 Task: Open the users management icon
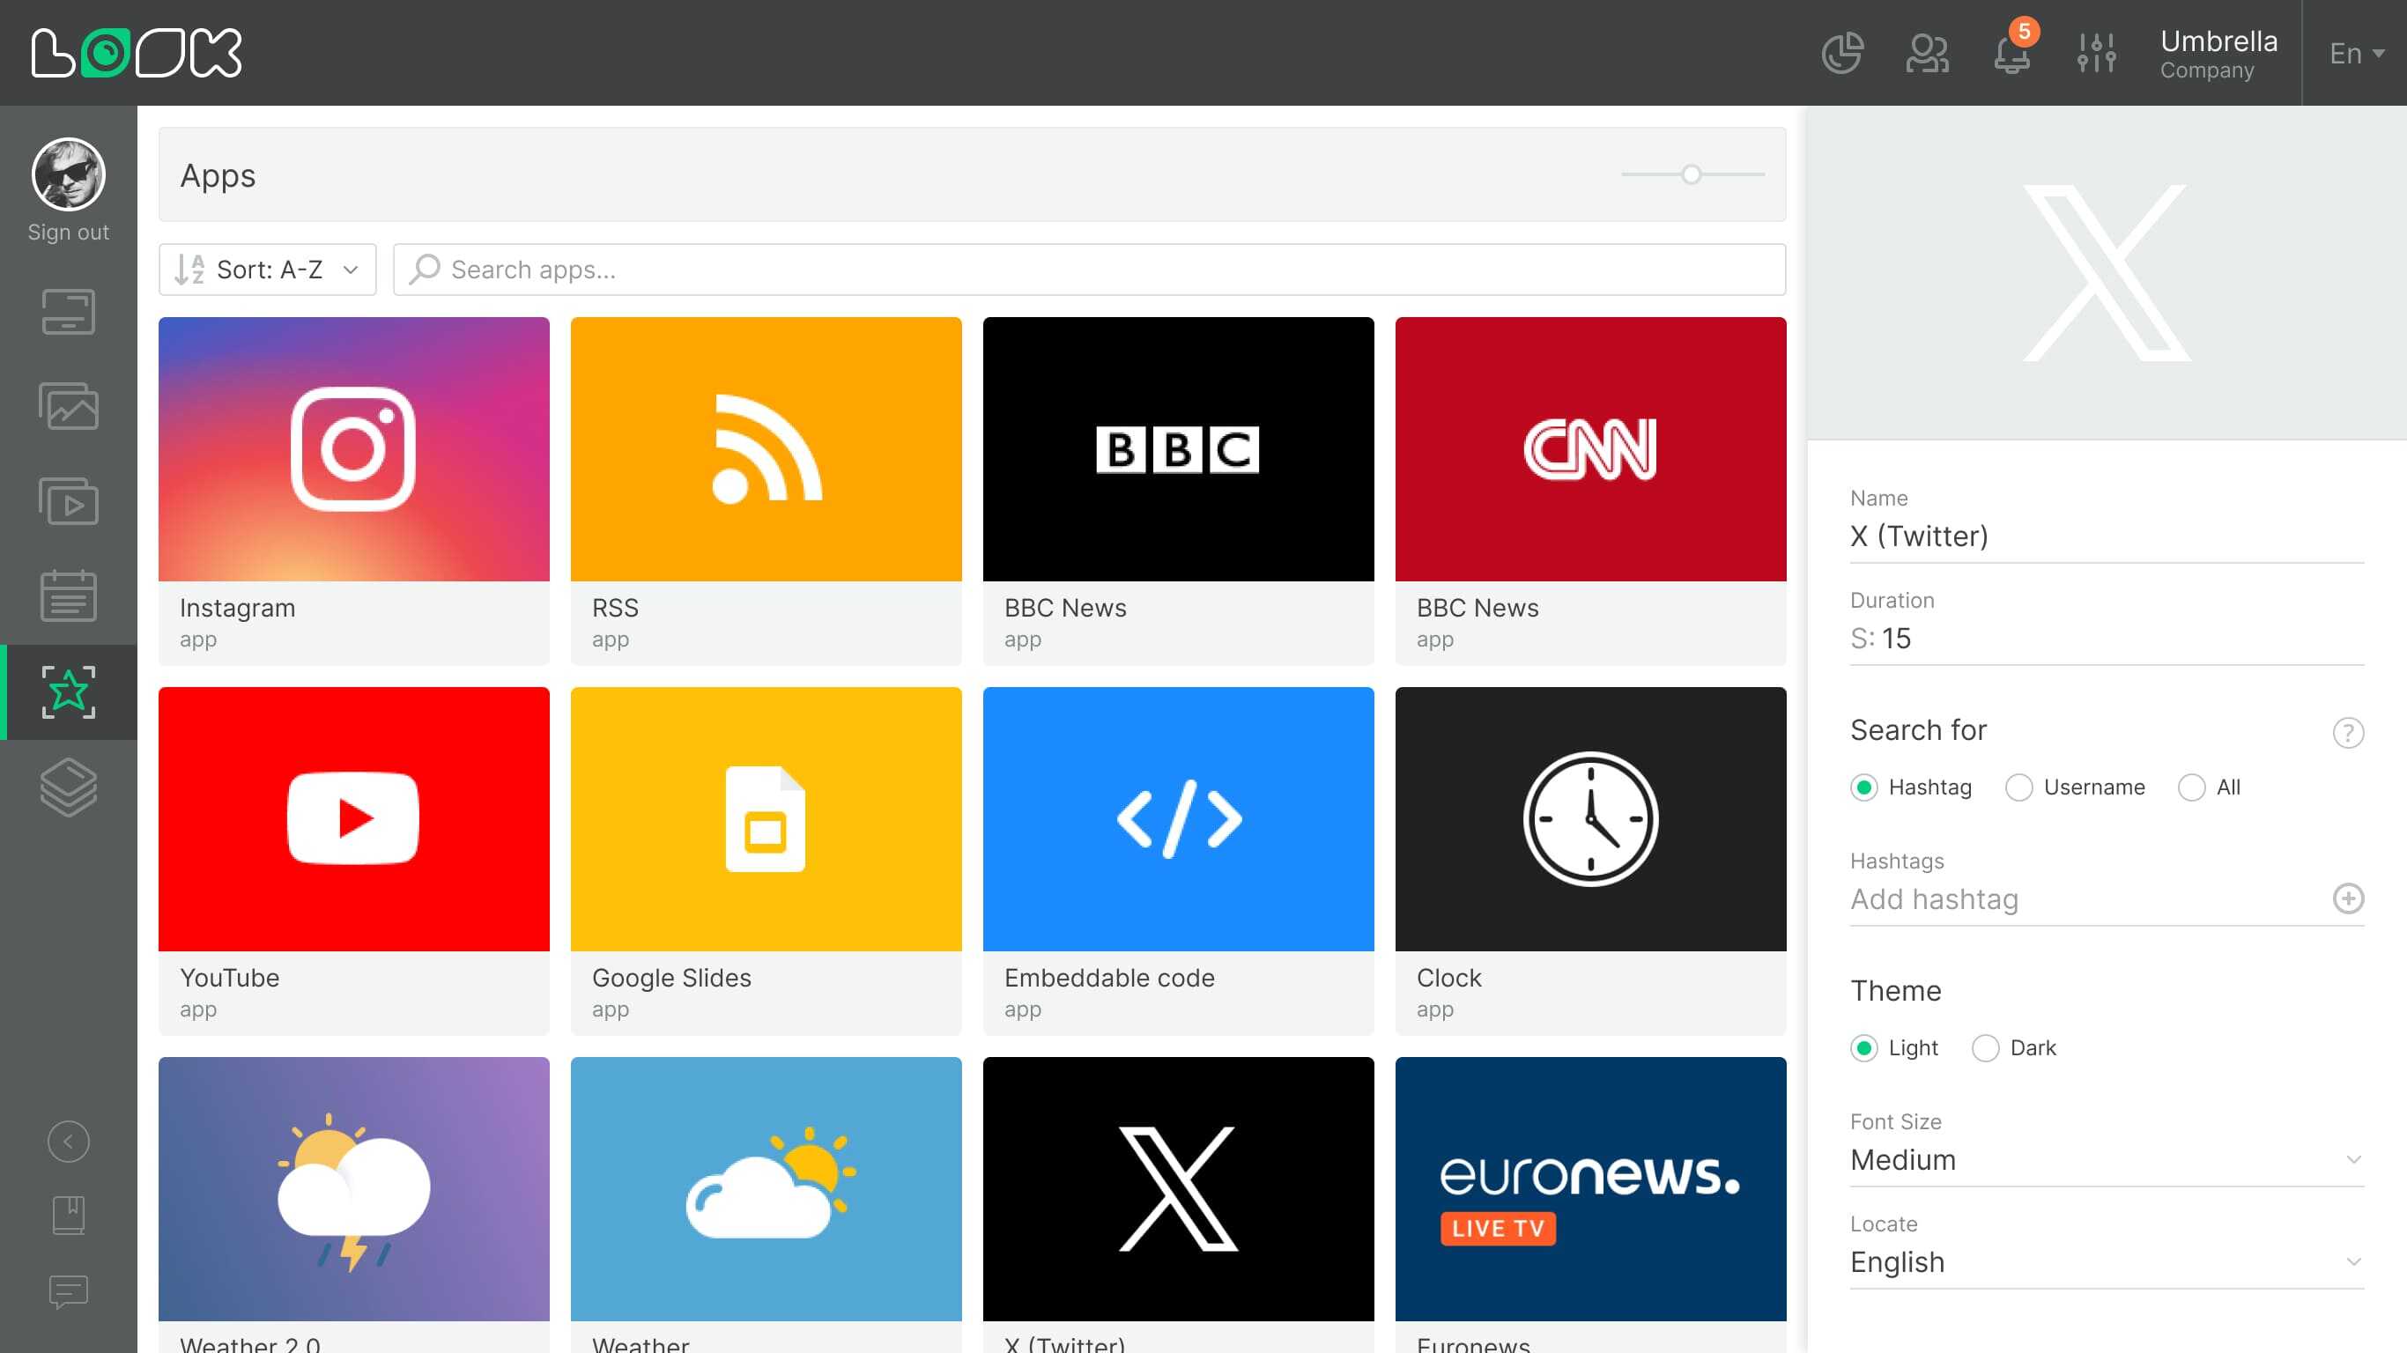click(1927, 53)
